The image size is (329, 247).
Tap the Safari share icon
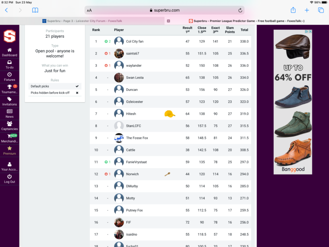pos(293,10)
